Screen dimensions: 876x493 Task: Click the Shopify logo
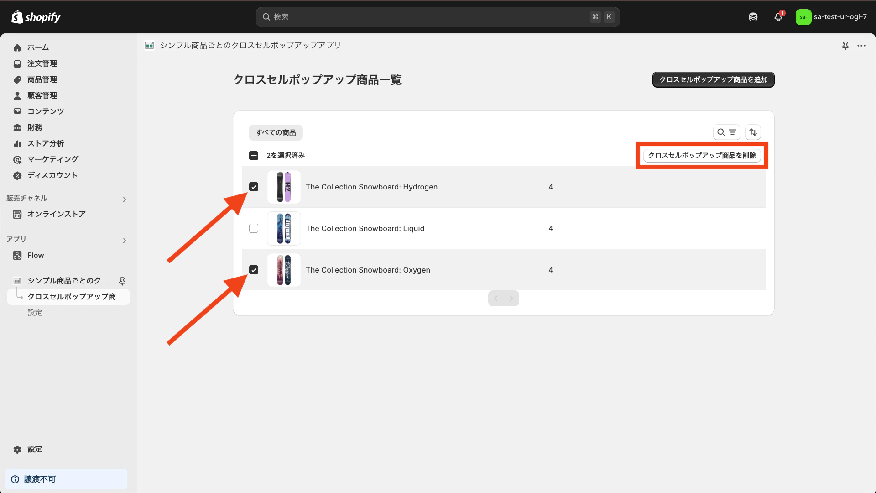[x=36, y=17]
